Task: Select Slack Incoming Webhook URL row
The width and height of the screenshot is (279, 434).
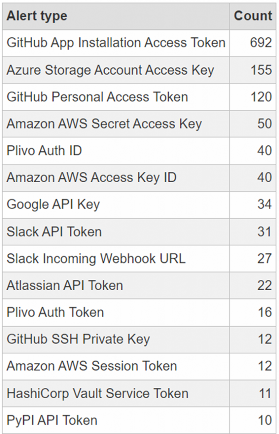Action: pos(96,259)
